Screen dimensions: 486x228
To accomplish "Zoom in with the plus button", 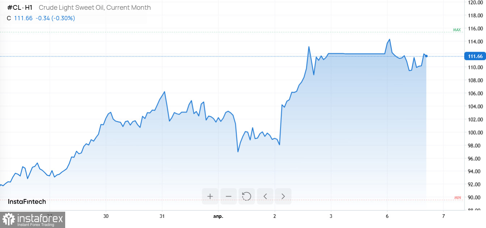I will click(210, 196).
